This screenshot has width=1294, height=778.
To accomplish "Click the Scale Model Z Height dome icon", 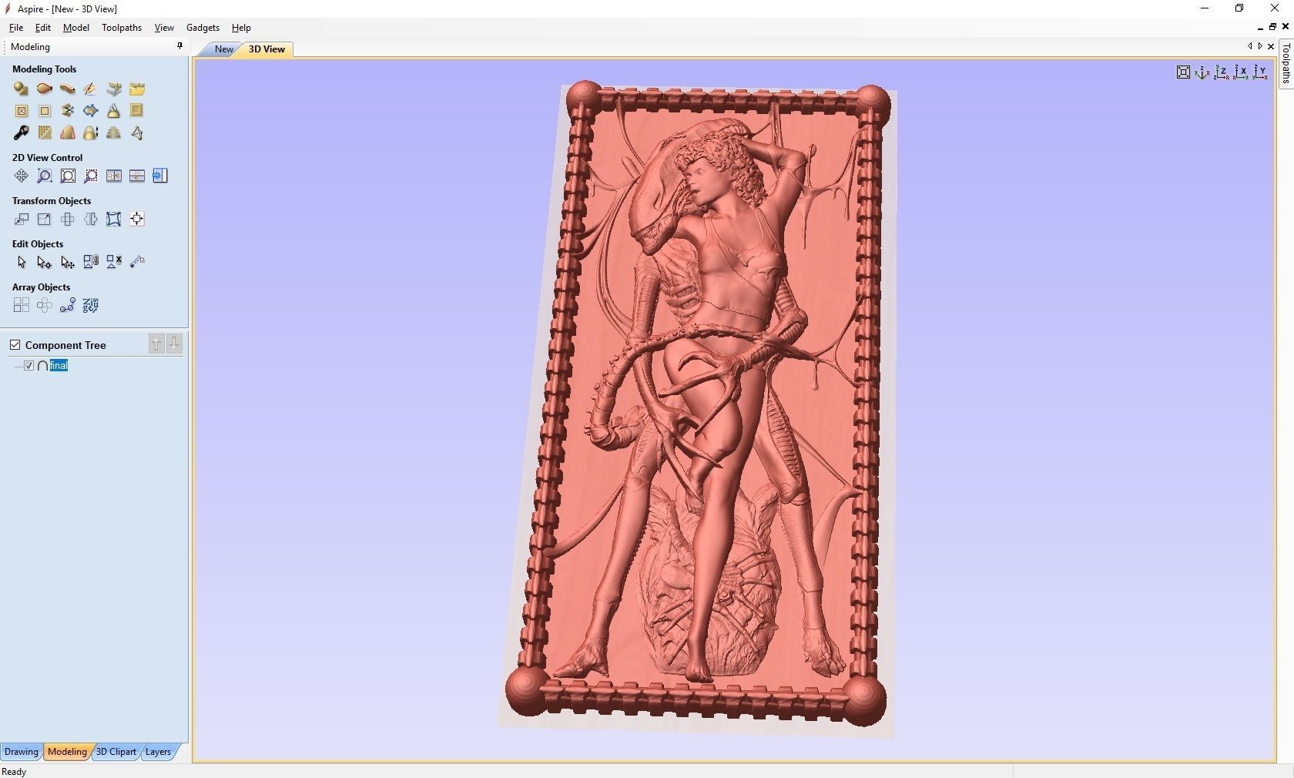I will 91,132.
